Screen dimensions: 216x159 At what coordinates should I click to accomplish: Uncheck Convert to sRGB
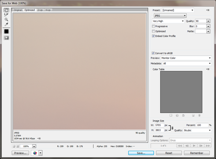tap(153, 53)
